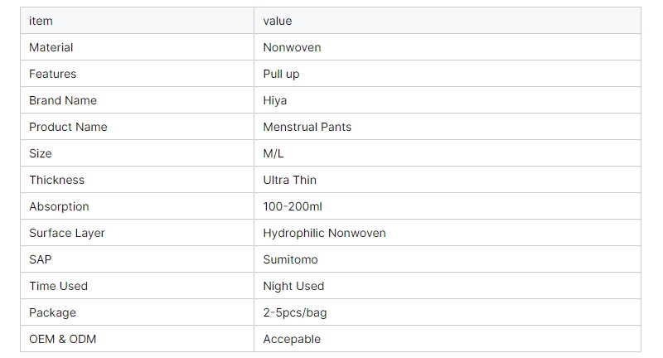The width and height of the screenshot is (663, 358).
Task: Click the 'Pull up' value
Action: pos(281,74)
